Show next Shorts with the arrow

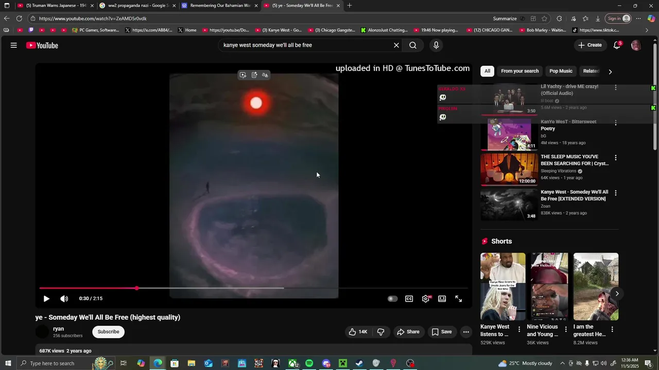tap(617, 294)
